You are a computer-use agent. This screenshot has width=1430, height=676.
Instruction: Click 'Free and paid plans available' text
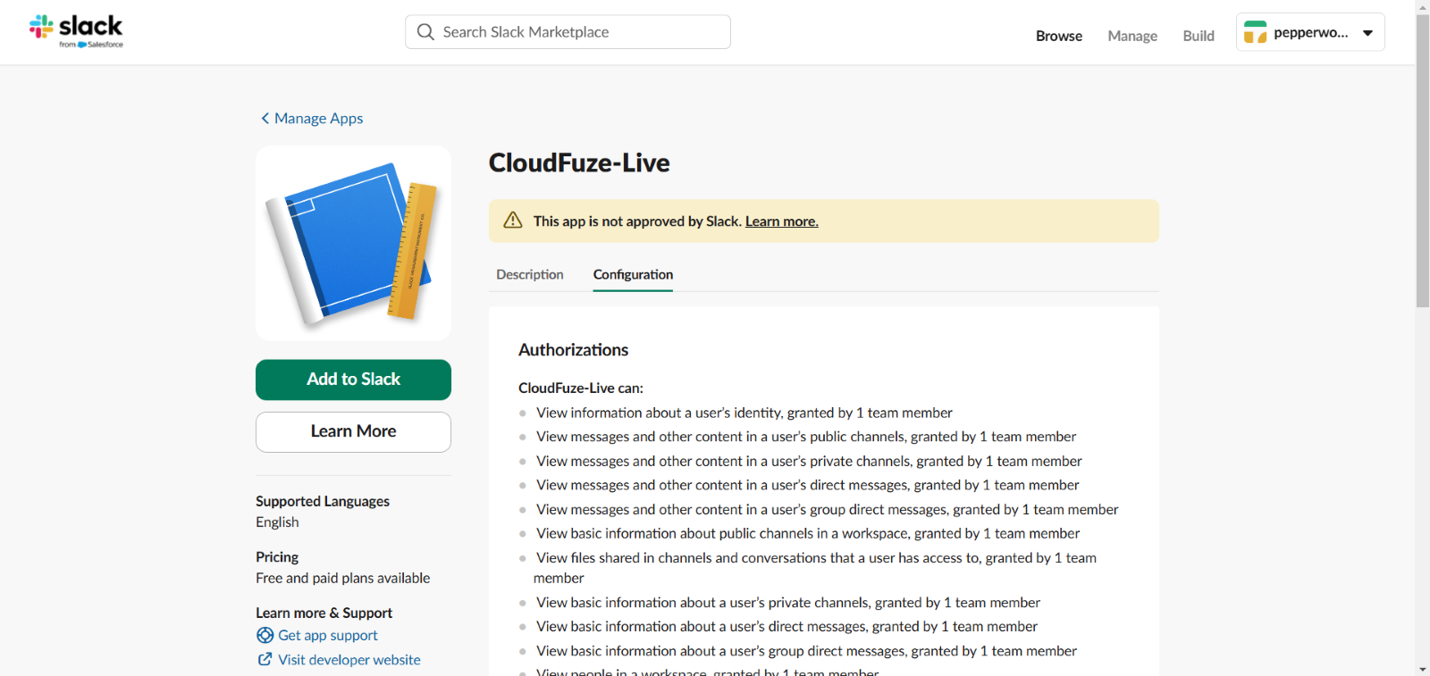coord(343,579)
